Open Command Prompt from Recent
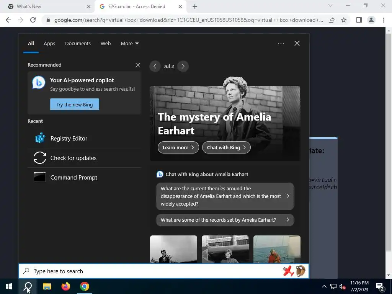The height and width of the screenshot is (294, 392). click(x=84, y=178)
